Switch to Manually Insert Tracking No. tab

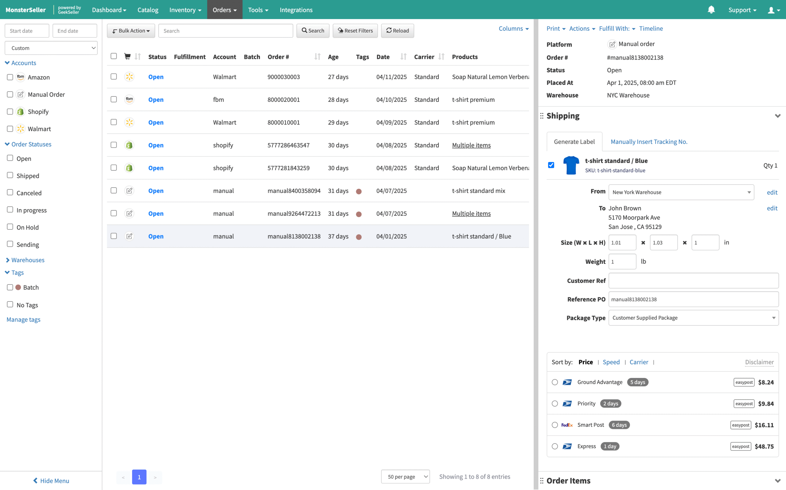click(x=649, y=142)
